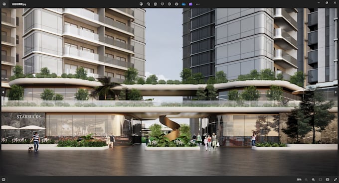Toggle the filmstrip icon at bottom left
The width and height of the screenshot is (339, 183).
tap(3, 180)
